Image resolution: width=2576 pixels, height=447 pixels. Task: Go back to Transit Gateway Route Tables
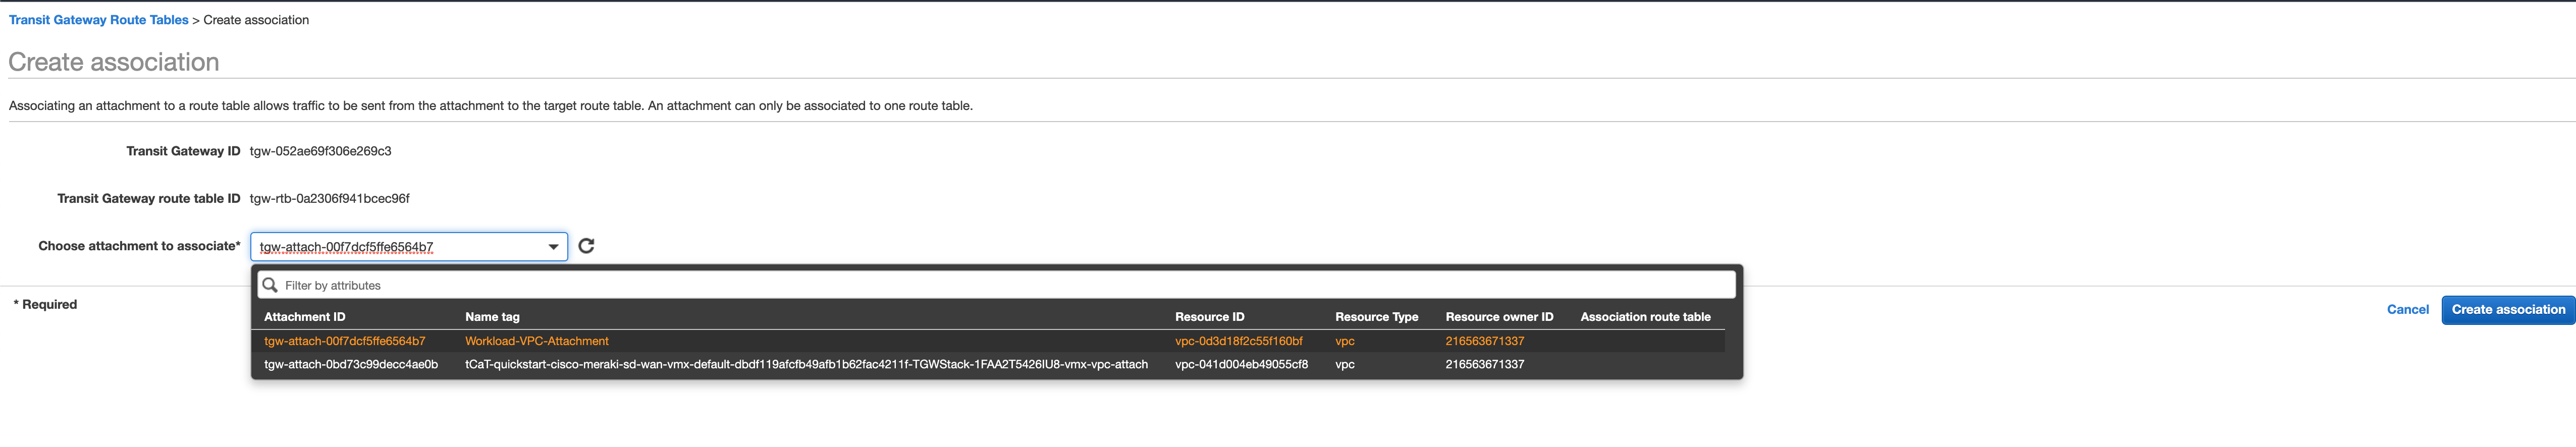98,20
